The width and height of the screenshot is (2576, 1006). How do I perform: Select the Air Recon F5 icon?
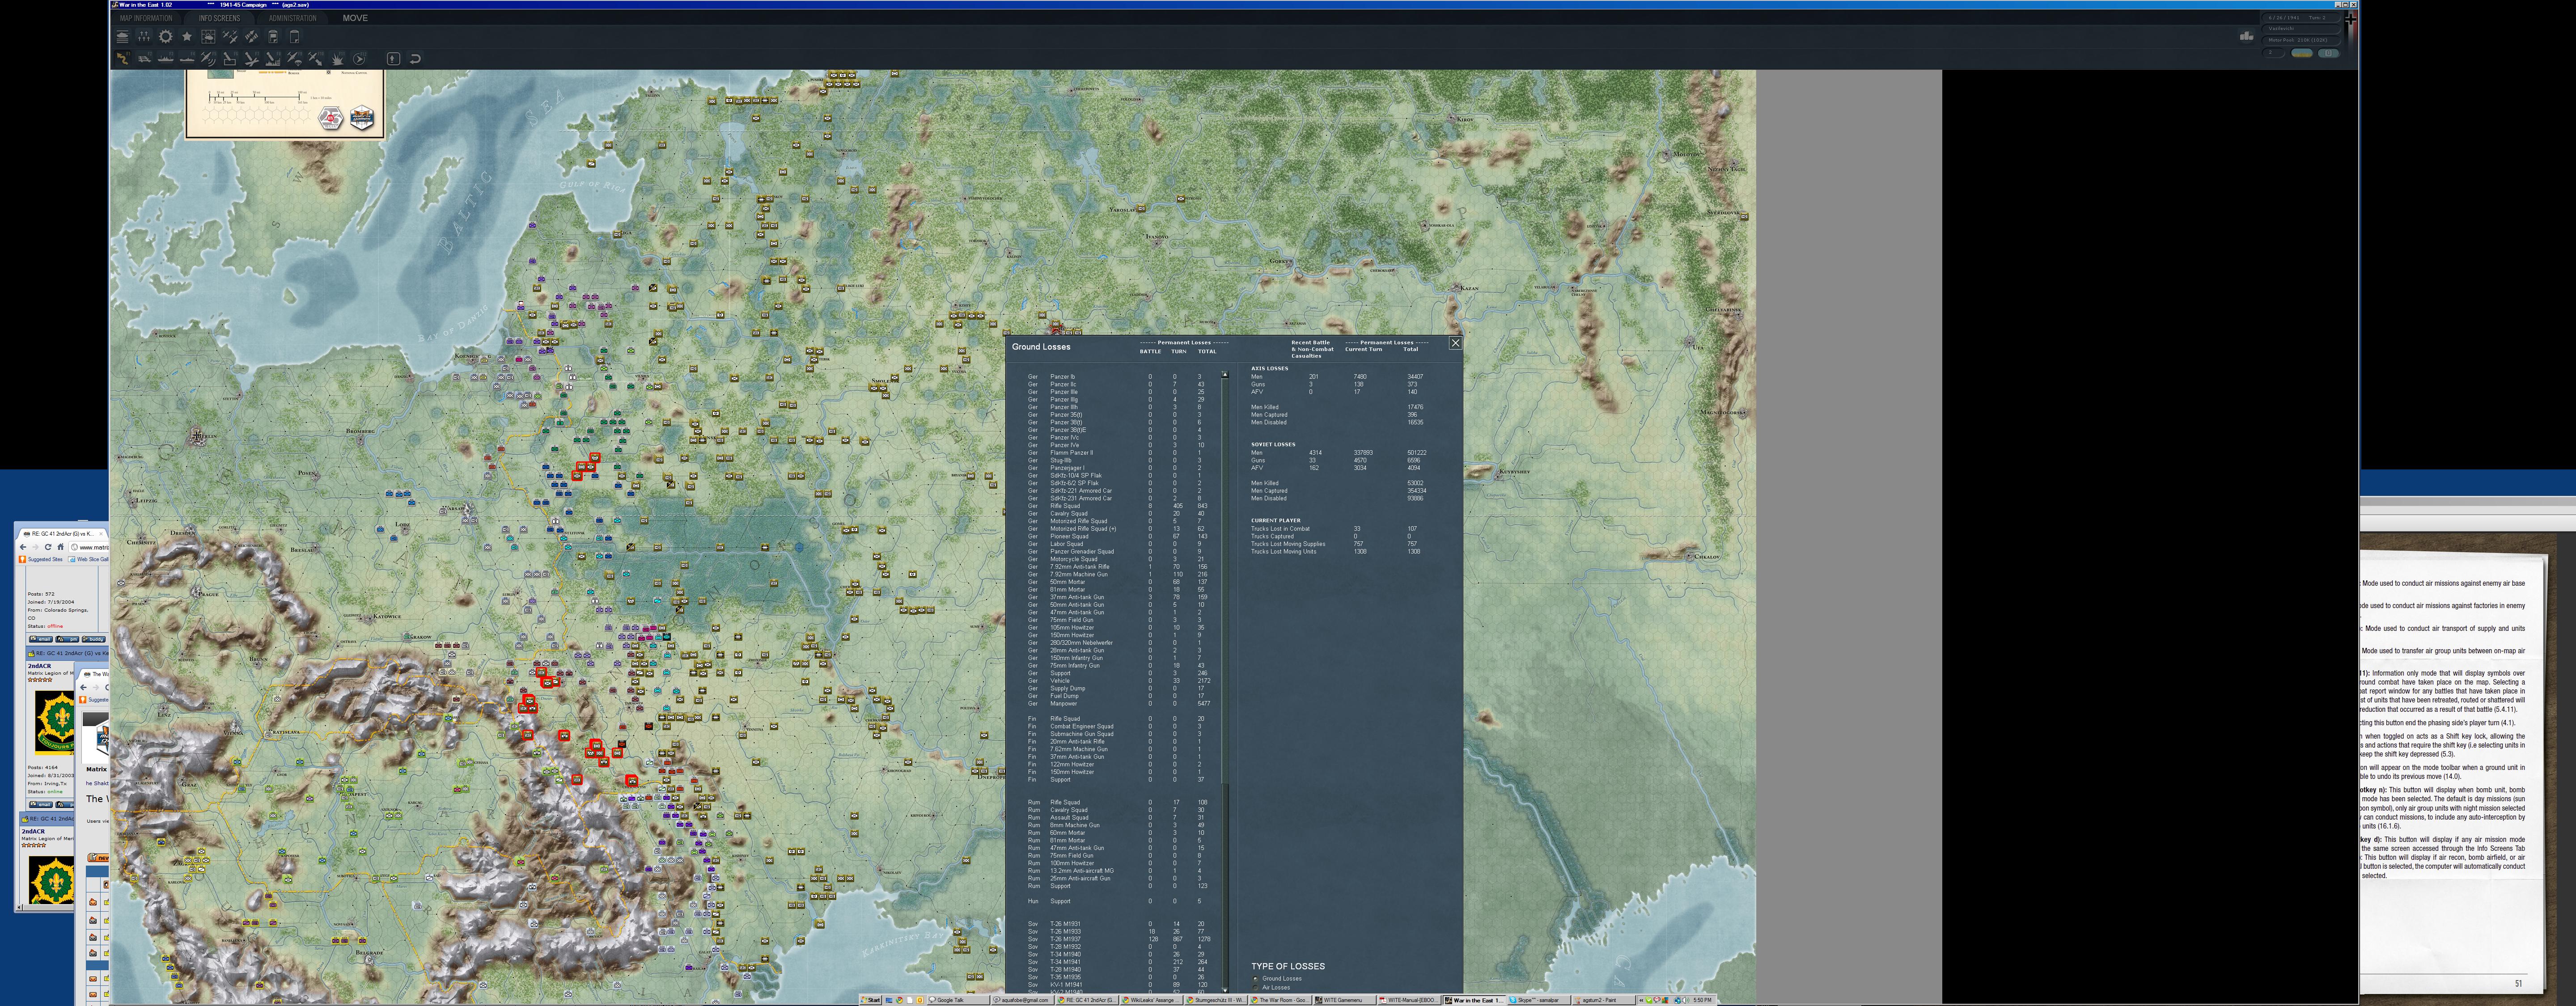[x=208, y=59]
